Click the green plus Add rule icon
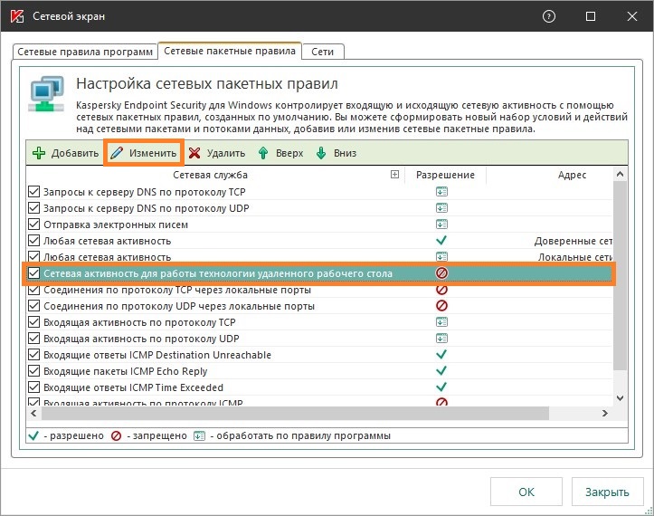The height and width of the screenshot is (516, 654). coord(39,153)
